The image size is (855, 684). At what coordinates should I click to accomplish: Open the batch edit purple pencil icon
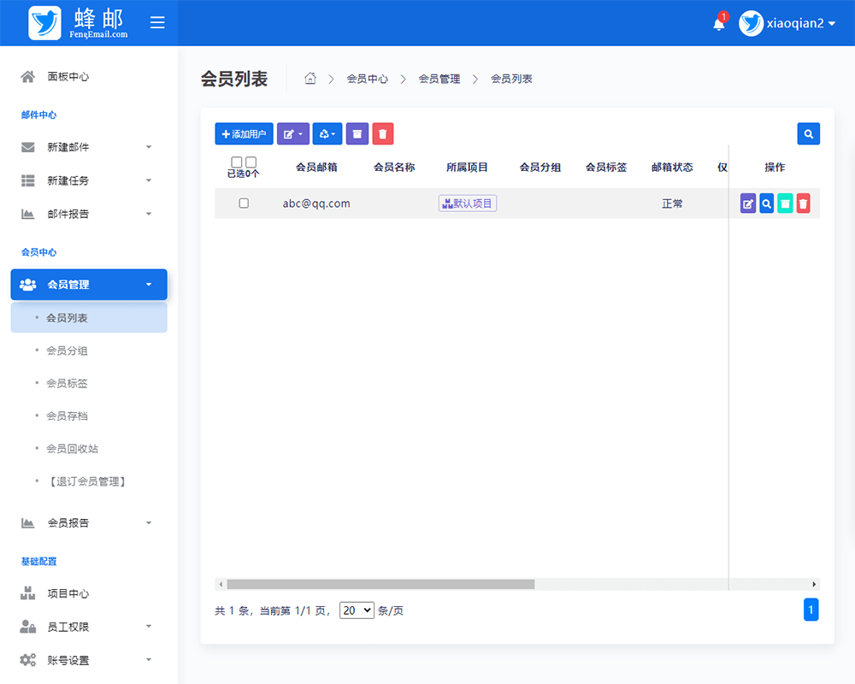(293, 133)
